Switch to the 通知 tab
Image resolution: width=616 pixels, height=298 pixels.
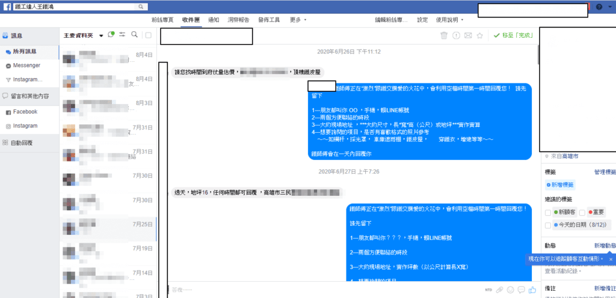point(213,20)
